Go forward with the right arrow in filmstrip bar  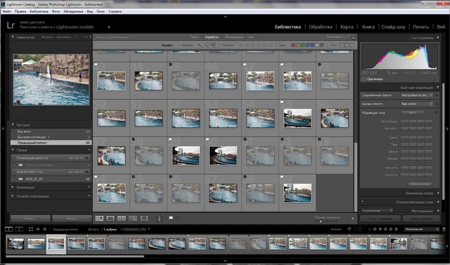coord(45,229)
